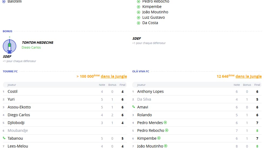This screenshot has height=148, width=264.
Task: Click the BONUS section heading
Action: click(x=7, y=31)
